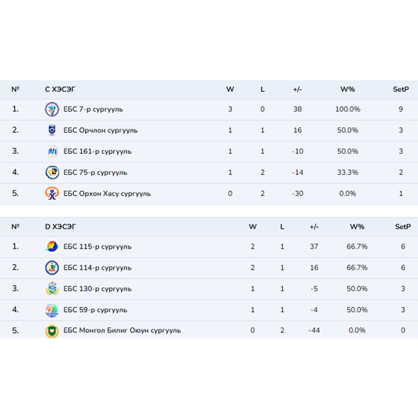418x418 pixels.
Task: Click the ЕБС 115-р сургууль logo
Action: [52, 246]
